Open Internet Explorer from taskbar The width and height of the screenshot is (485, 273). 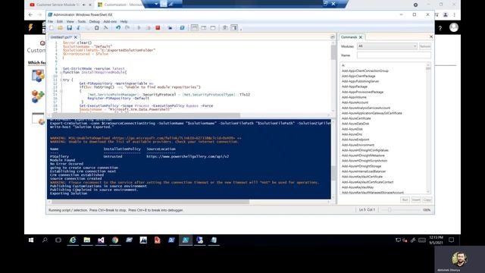point(73,240)
